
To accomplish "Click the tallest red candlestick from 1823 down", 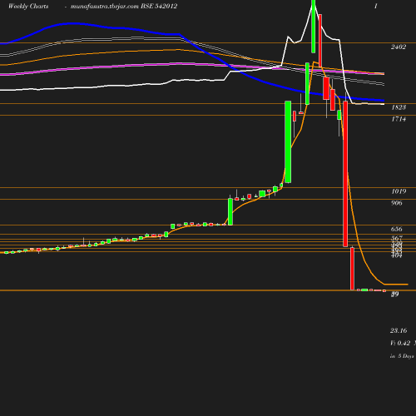I will [x=345, y=174].
